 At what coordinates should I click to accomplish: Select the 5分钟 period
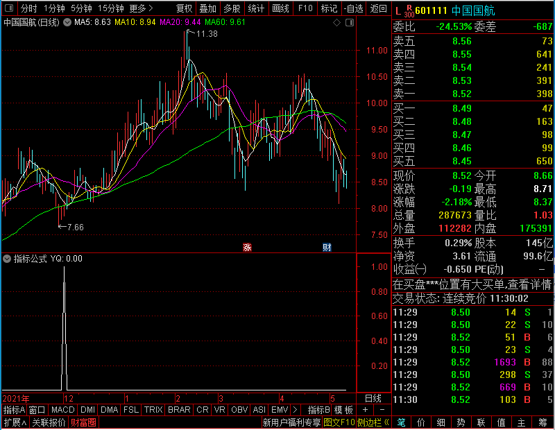pos(81,8)
